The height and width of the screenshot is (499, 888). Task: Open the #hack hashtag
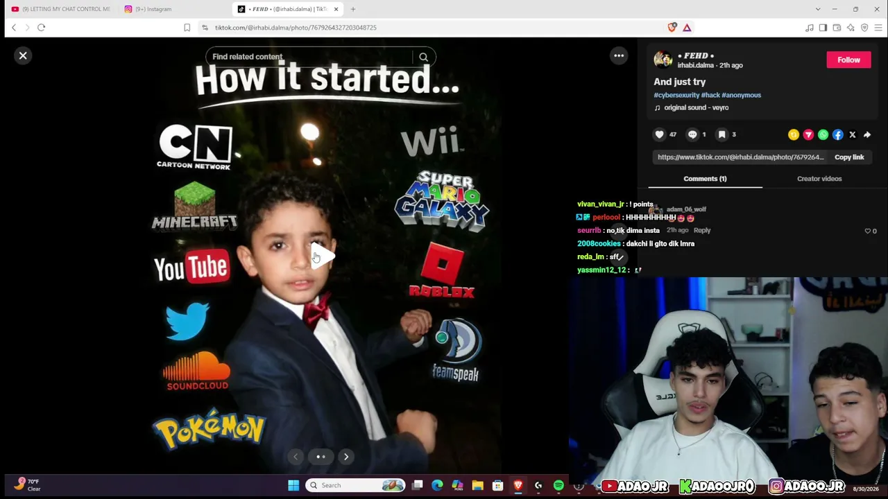710,95
